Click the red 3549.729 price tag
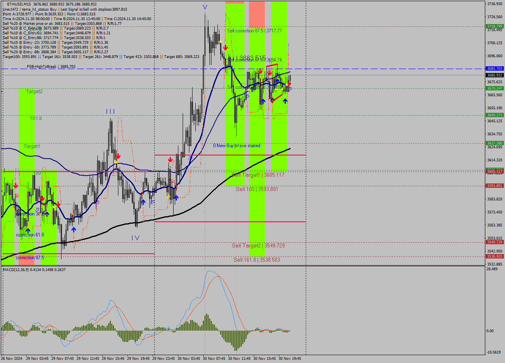This screenshot has height=363, width=505. click(x=494, y=242)
